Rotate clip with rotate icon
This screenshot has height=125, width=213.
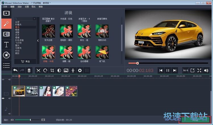coord(45,70)
